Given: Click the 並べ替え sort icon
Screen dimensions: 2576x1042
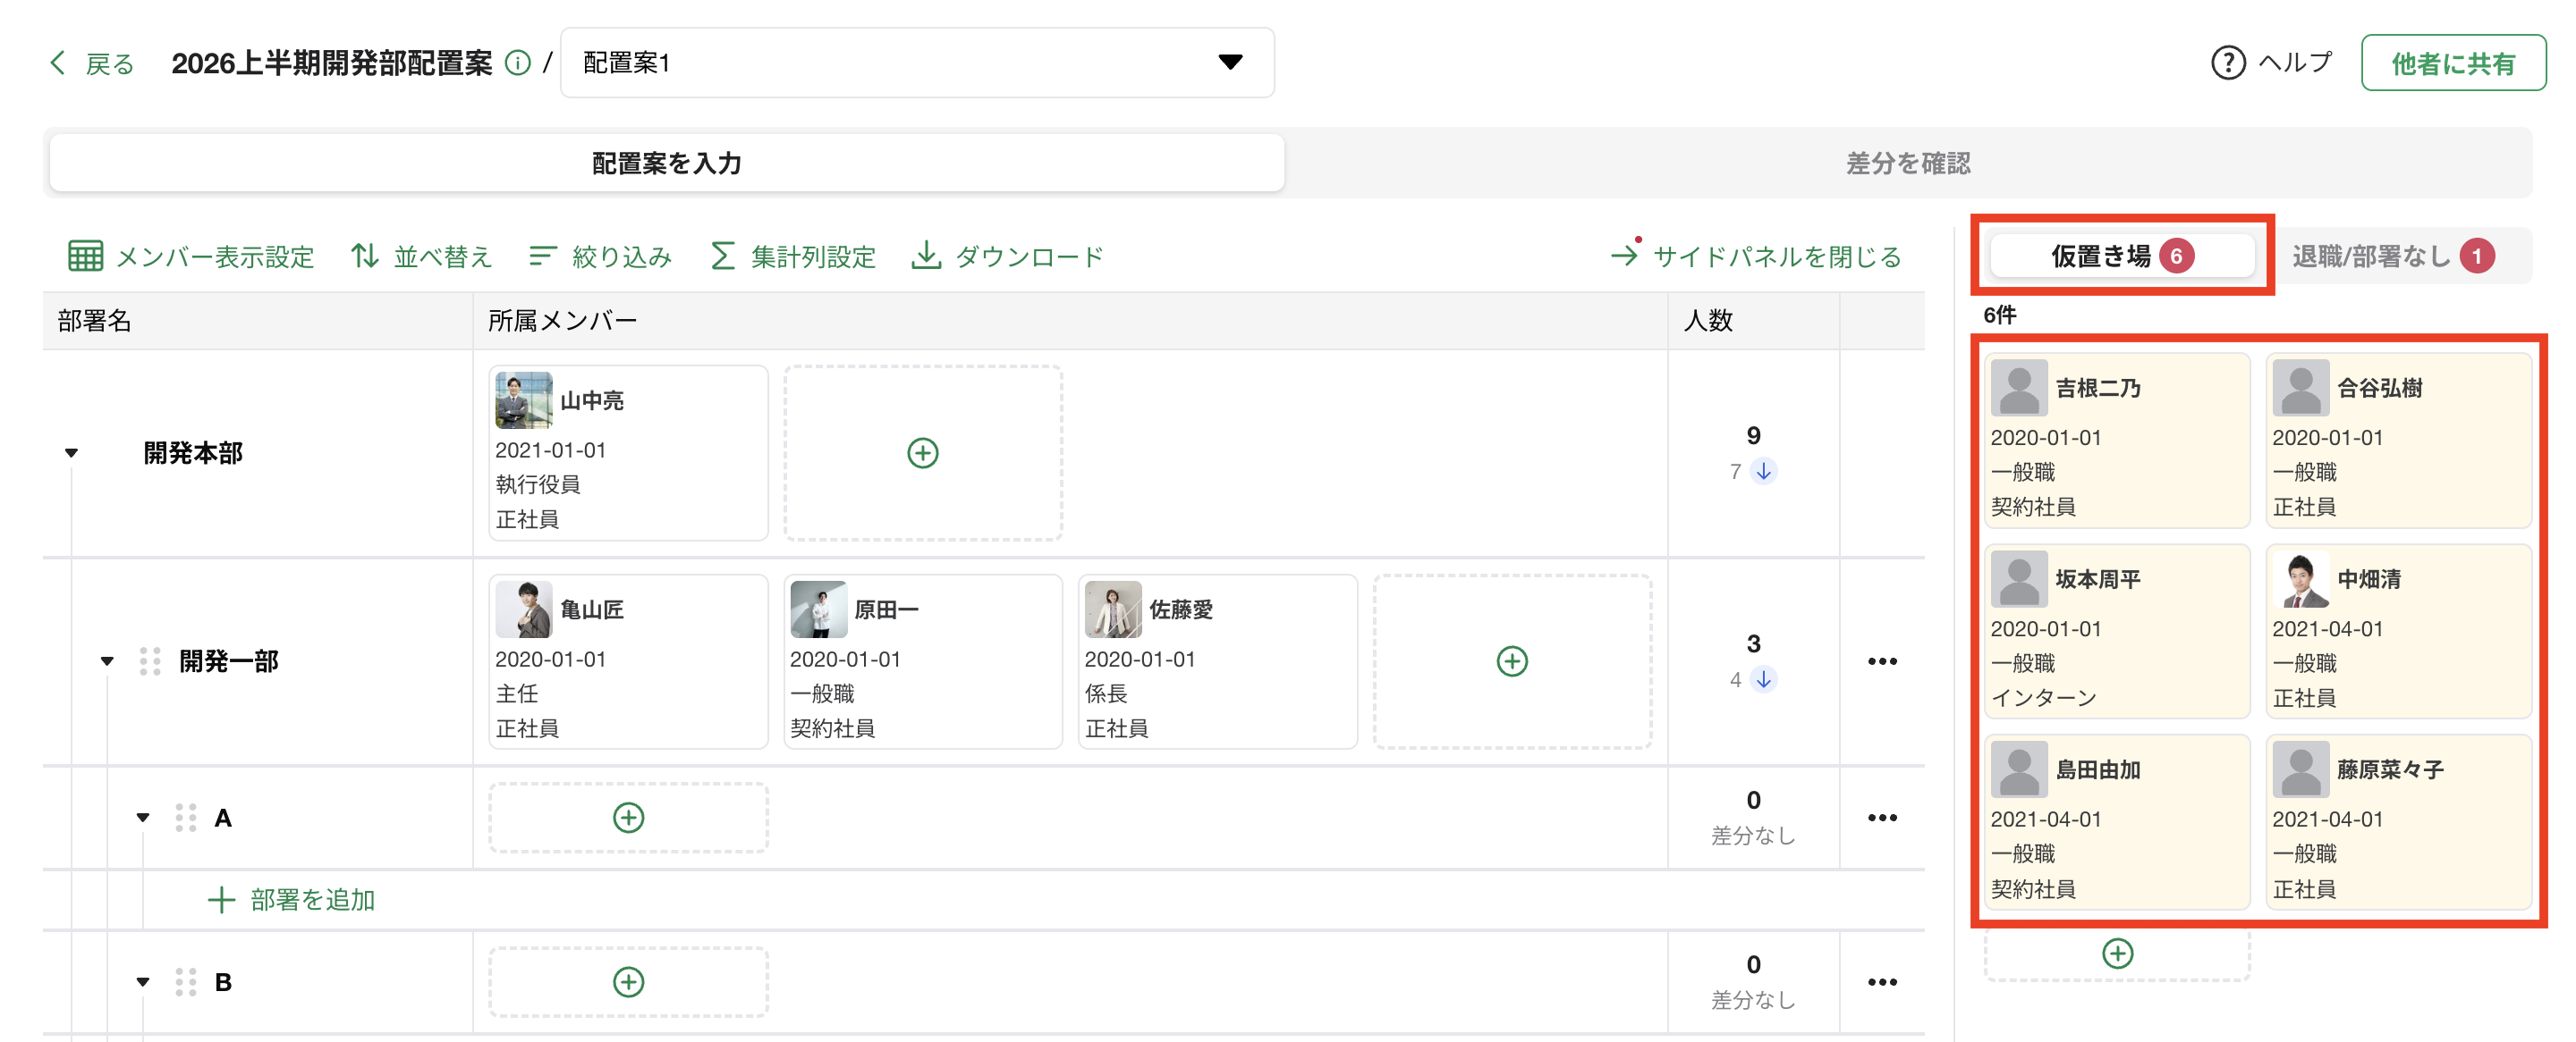Looking at the screenshot, I should coord(365,256).
